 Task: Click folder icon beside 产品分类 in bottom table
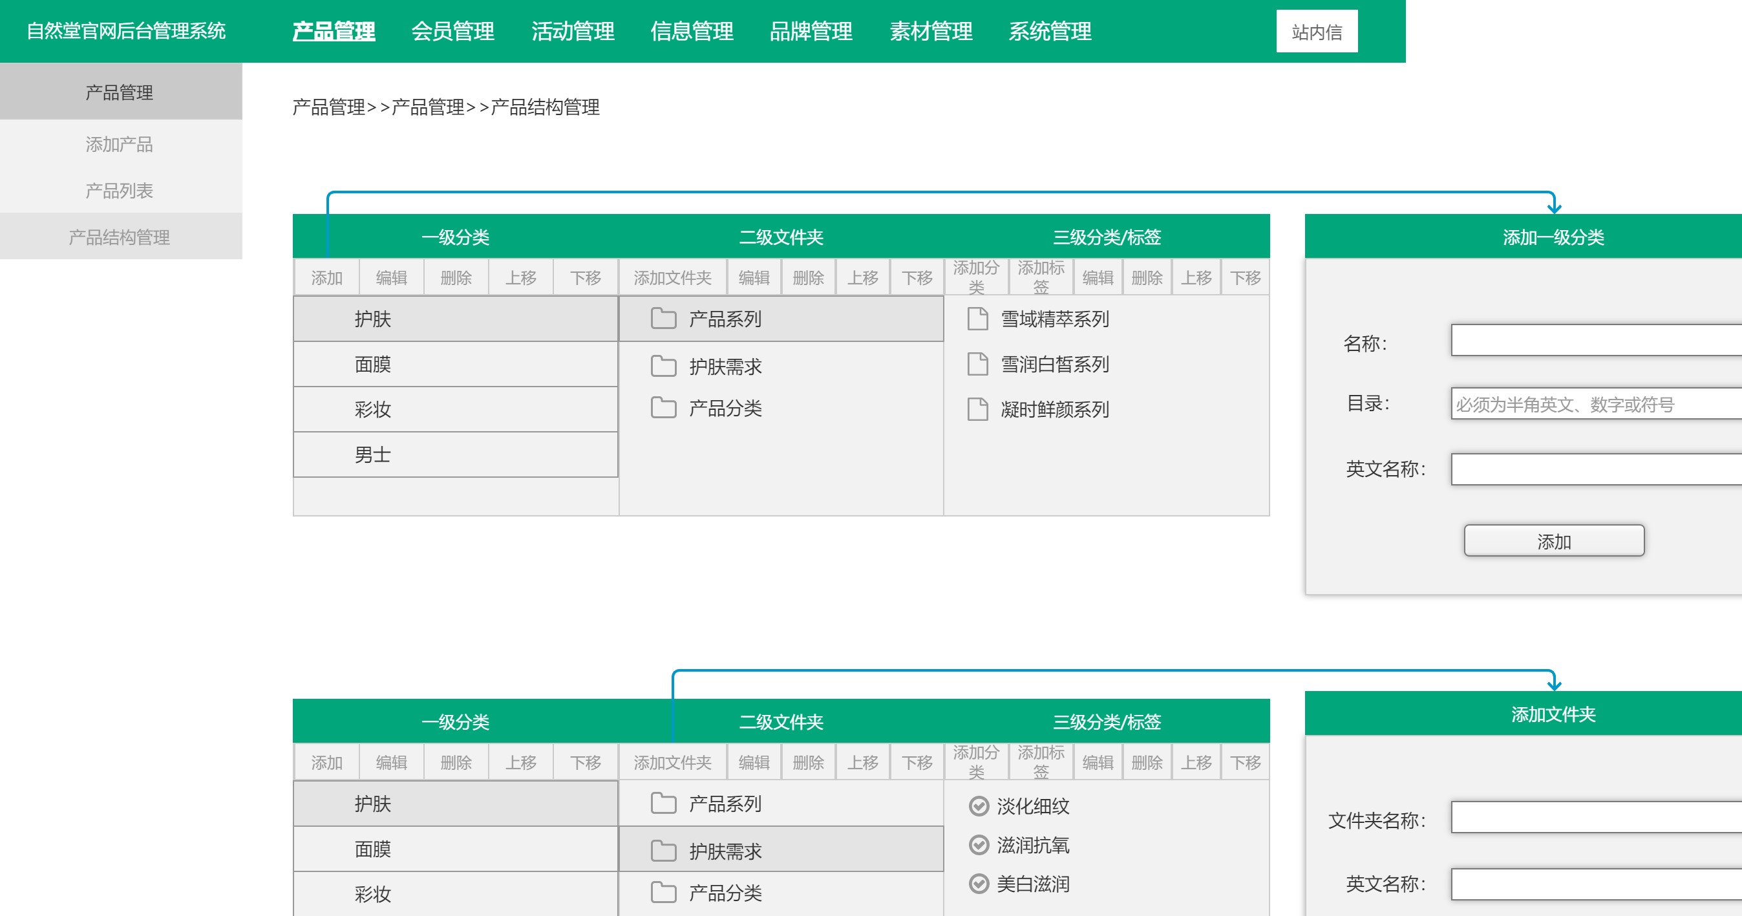(663, 892)
